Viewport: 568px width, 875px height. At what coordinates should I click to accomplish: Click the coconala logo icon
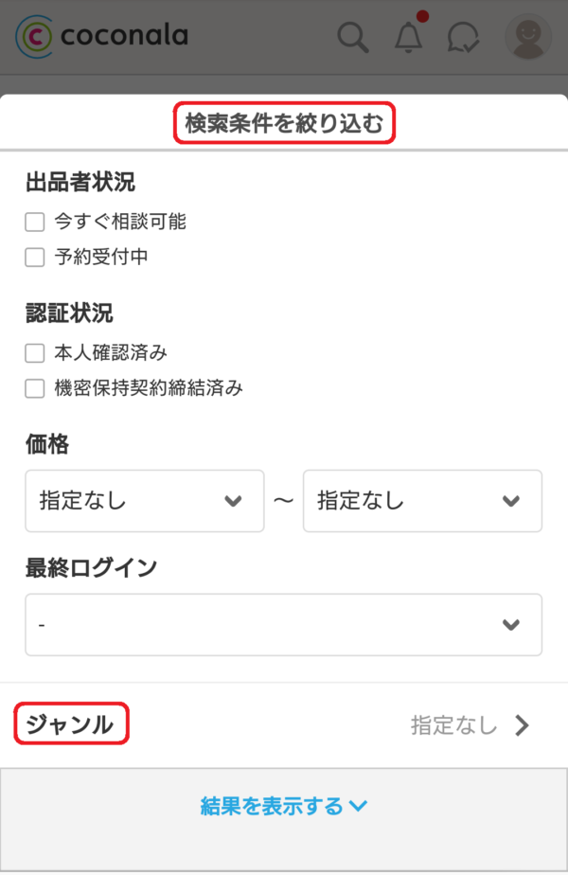click(35, 37)
